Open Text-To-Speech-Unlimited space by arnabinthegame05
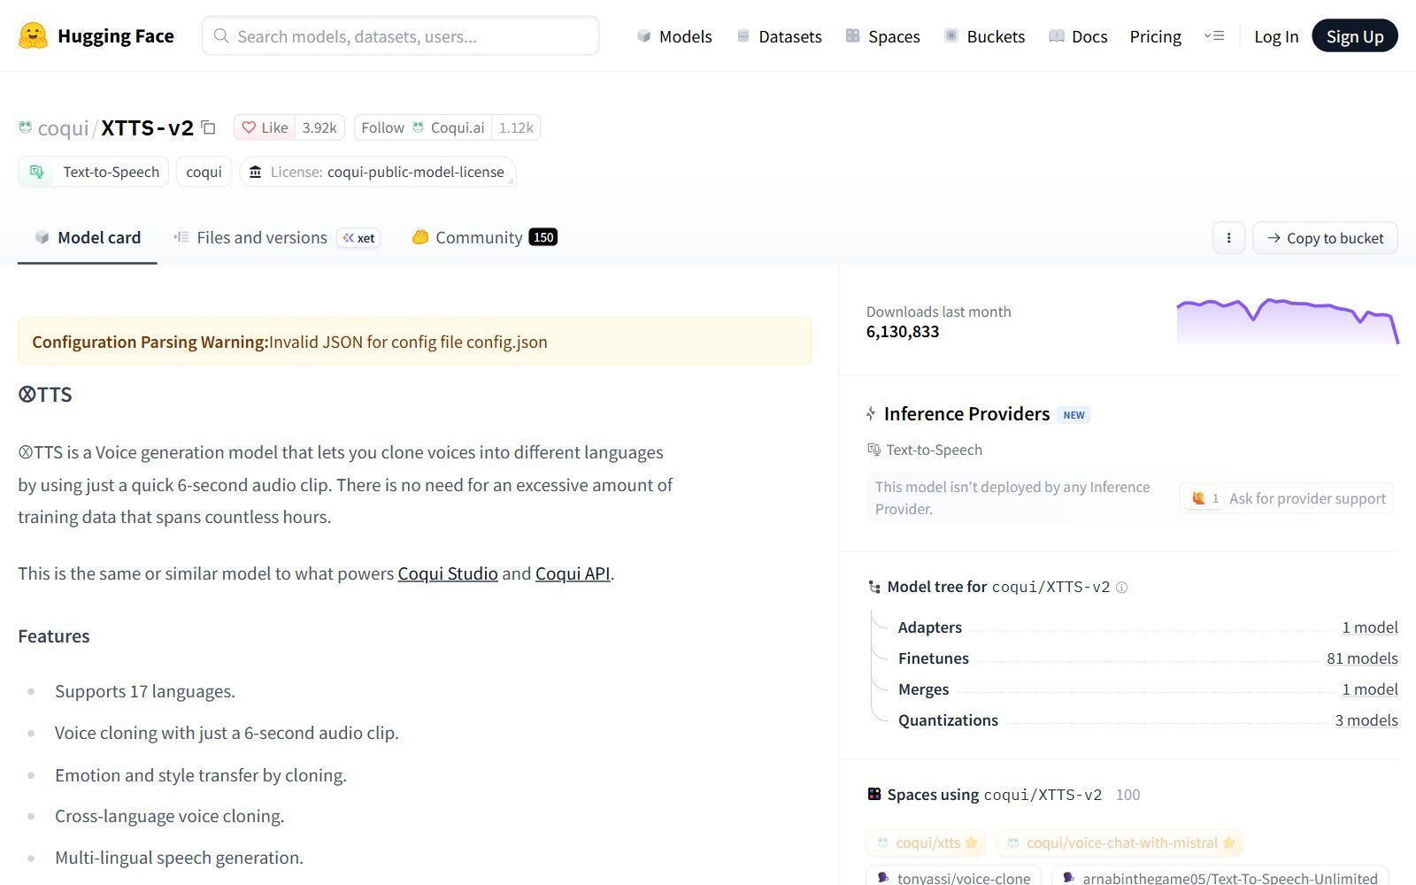Image resolution: width=1416 pixels, height=885 pixels. pos(1220,876)
